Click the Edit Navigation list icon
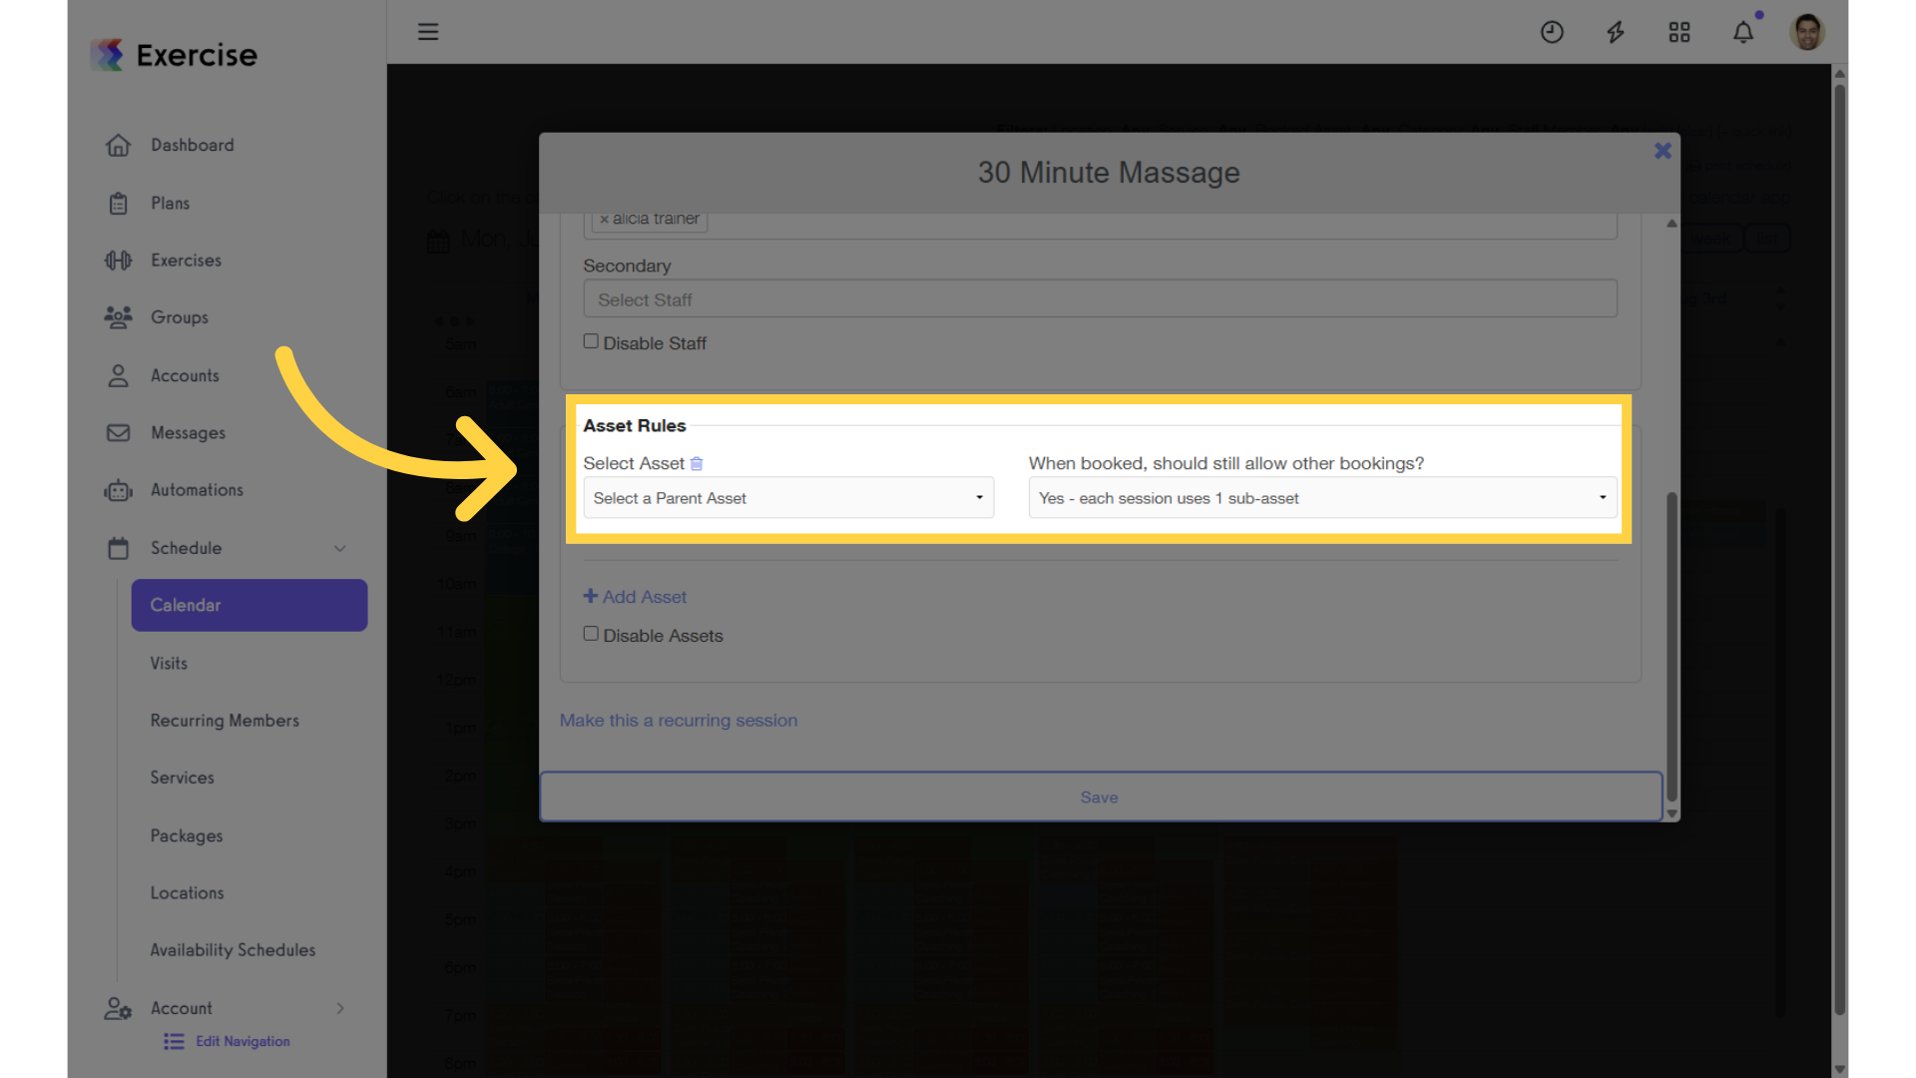The image size is (1916, 1078). (174, 1042)
